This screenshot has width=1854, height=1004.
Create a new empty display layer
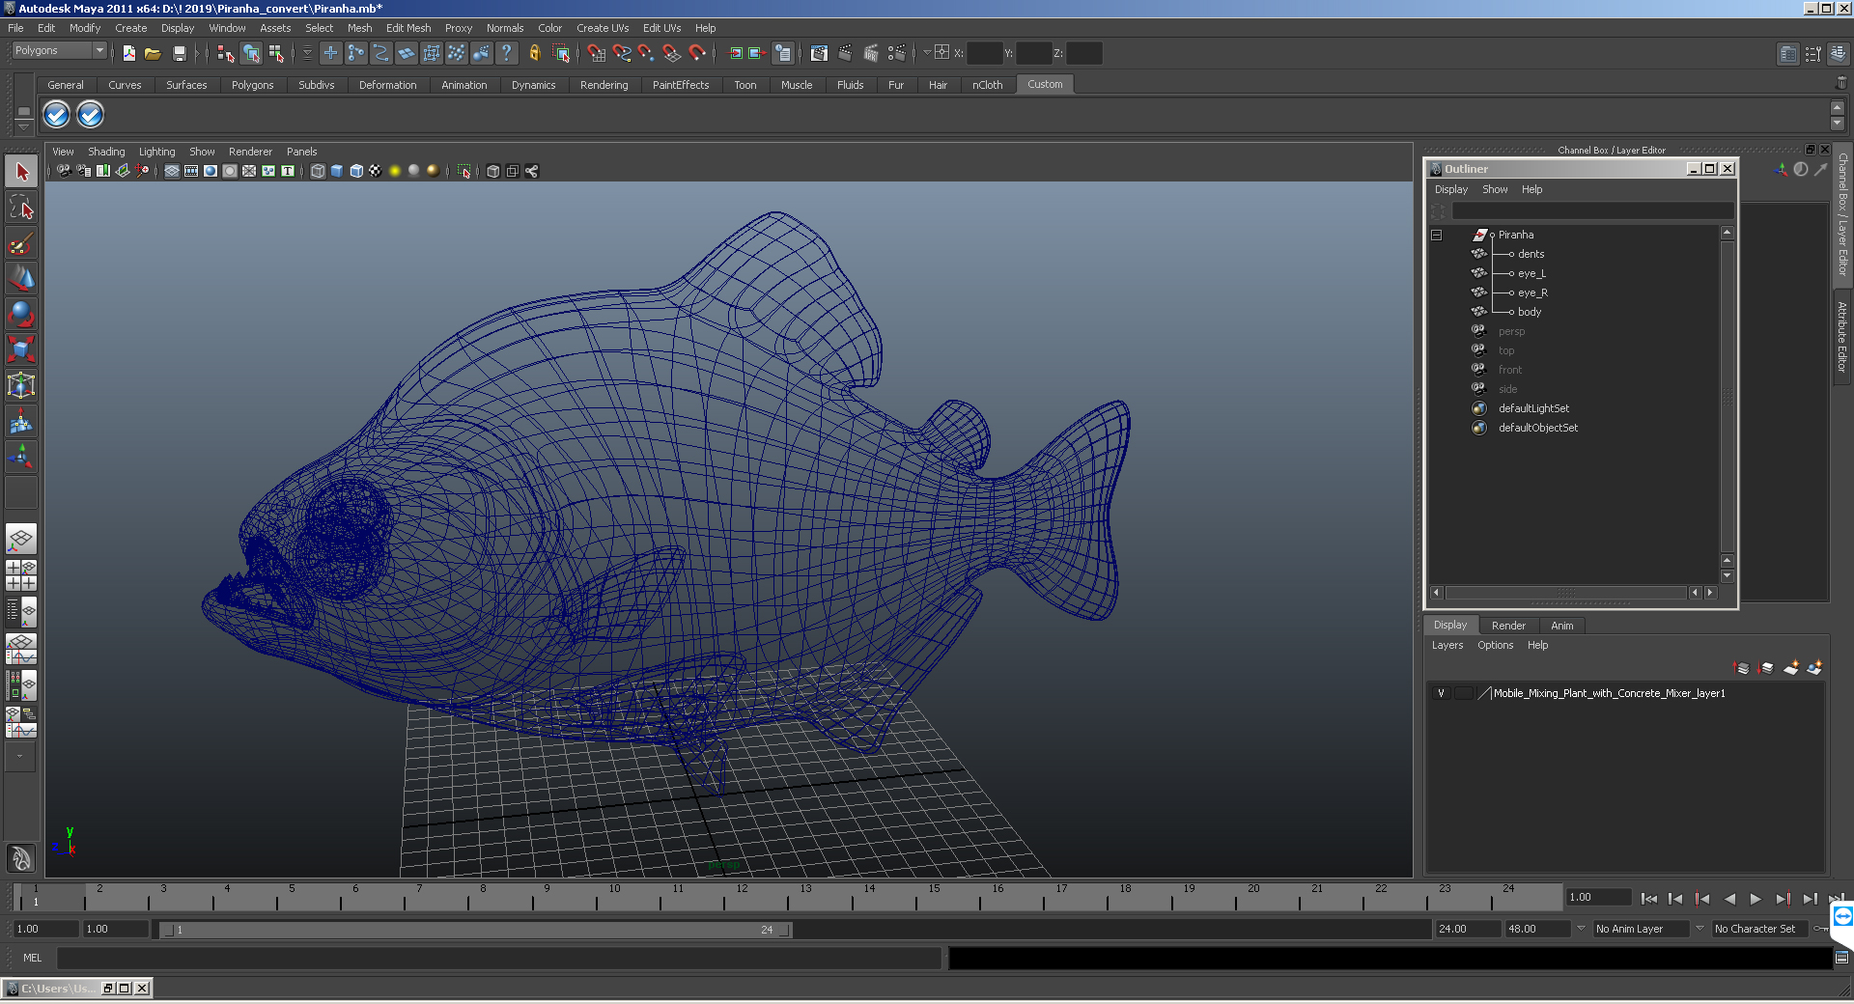[1791, 667]
